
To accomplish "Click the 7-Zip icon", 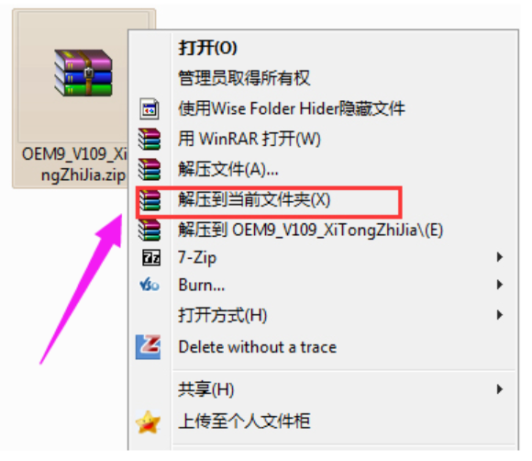I will tap(151, 257).
